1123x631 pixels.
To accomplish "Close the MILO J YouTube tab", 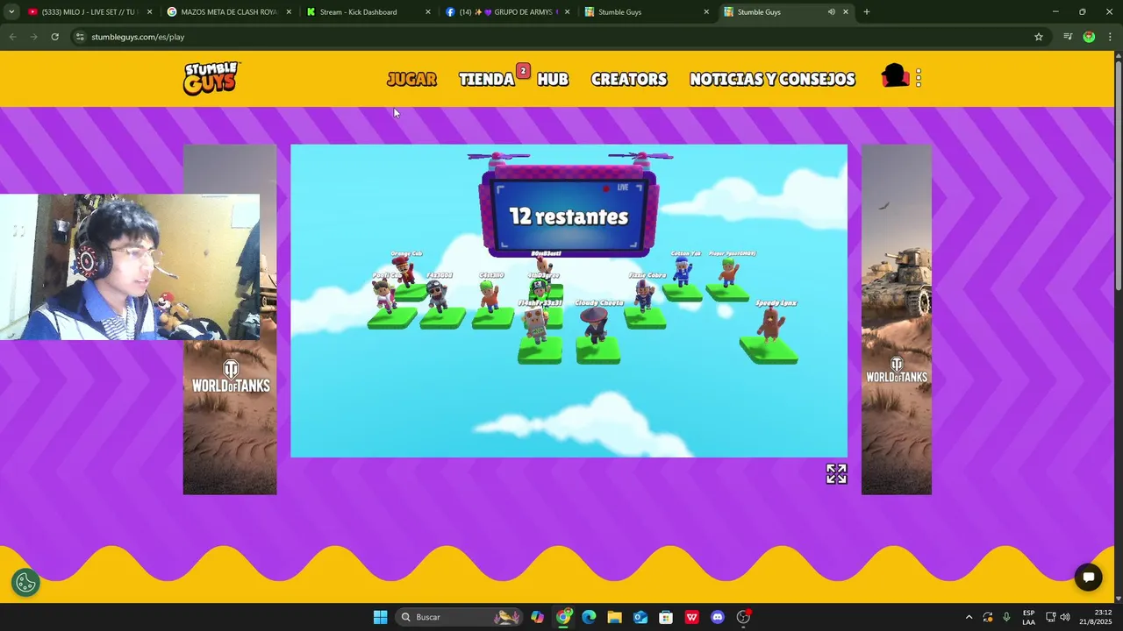I will coord(149,12).
